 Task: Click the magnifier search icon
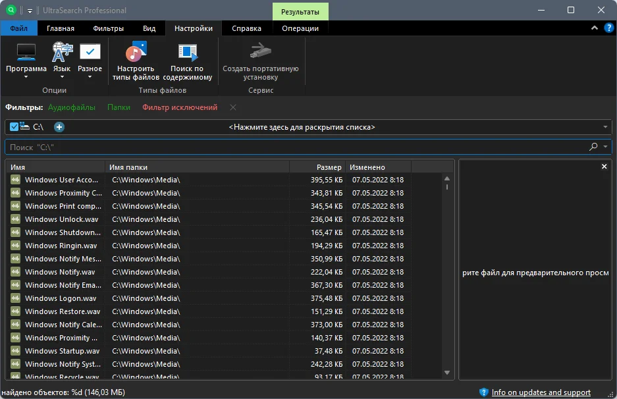coord(593,147)
